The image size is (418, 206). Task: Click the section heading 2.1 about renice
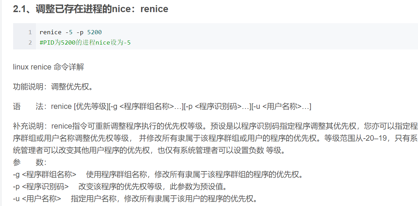point(91,9)
